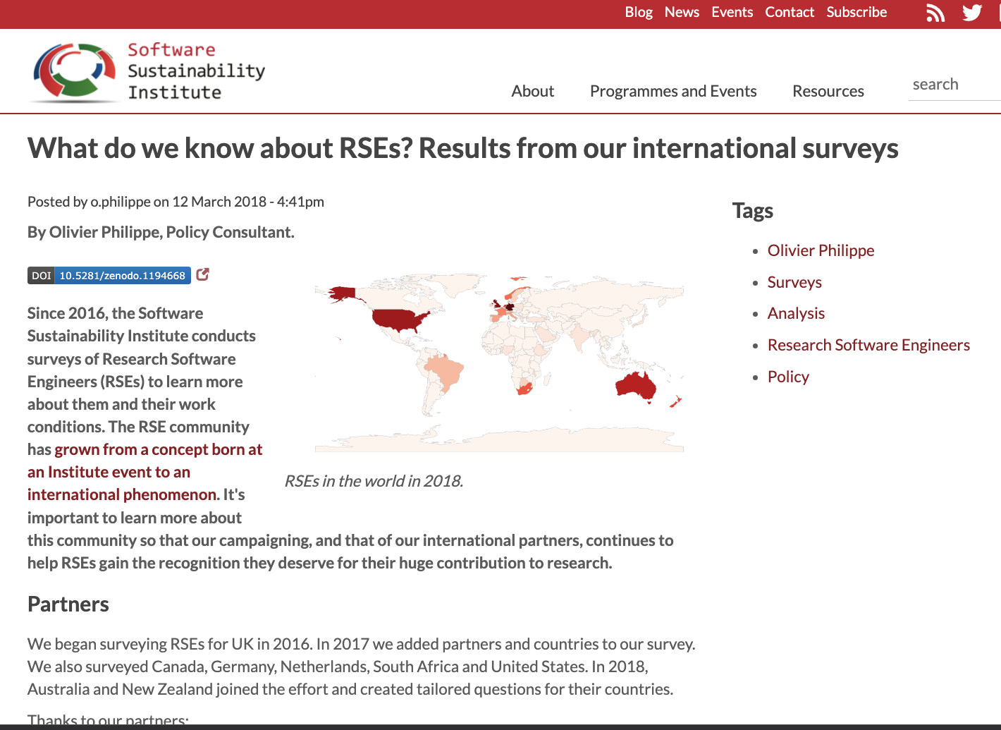The height and width of the screenshot is (730, 1001).
Task: Click 'Posted by o.philippe on 12 March 2018' text
Action: [147, 202]
